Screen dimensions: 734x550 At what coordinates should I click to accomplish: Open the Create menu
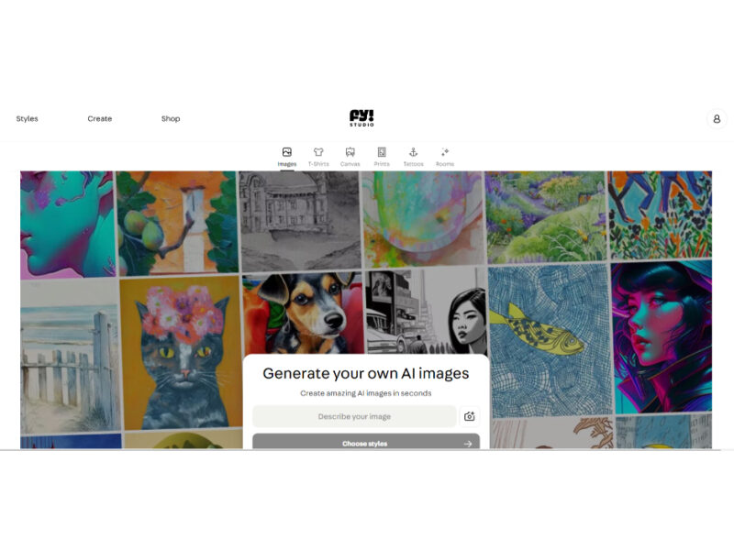100,119
